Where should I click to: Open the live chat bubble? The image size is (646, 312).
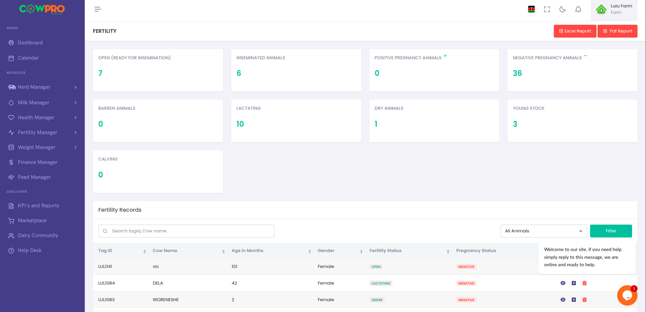[627, 295]
